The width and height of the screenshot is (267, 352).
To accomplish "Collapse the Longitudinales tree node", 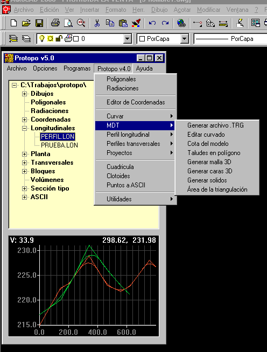I will pyautogui.click(x=24, y=128).
